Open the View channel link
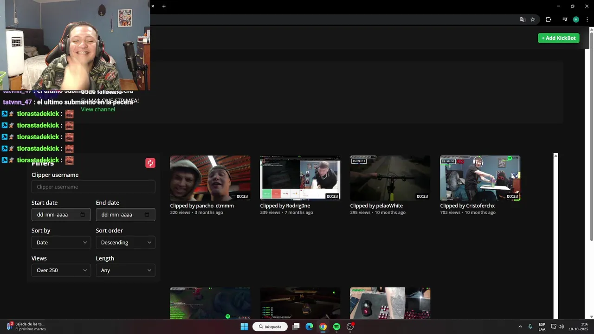594x334 pixels. tap(98, 109)
